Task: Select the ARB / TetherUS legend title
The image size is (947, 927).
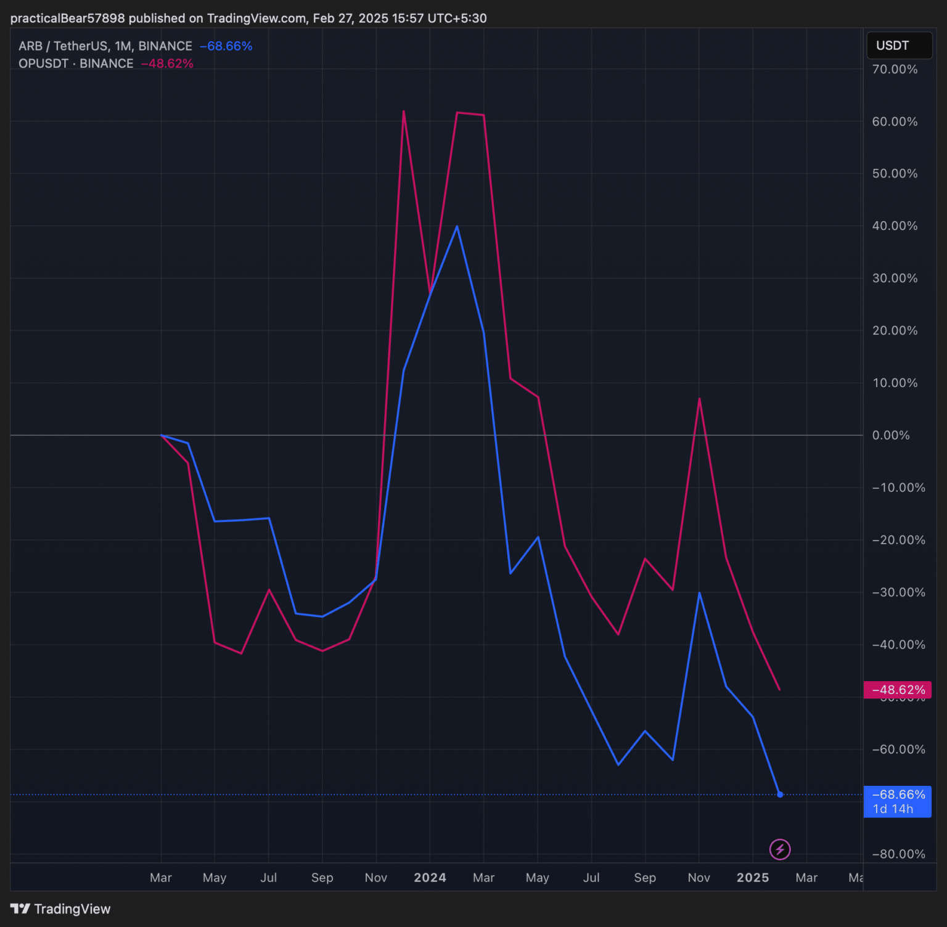Action: click(x=105, y=46)
